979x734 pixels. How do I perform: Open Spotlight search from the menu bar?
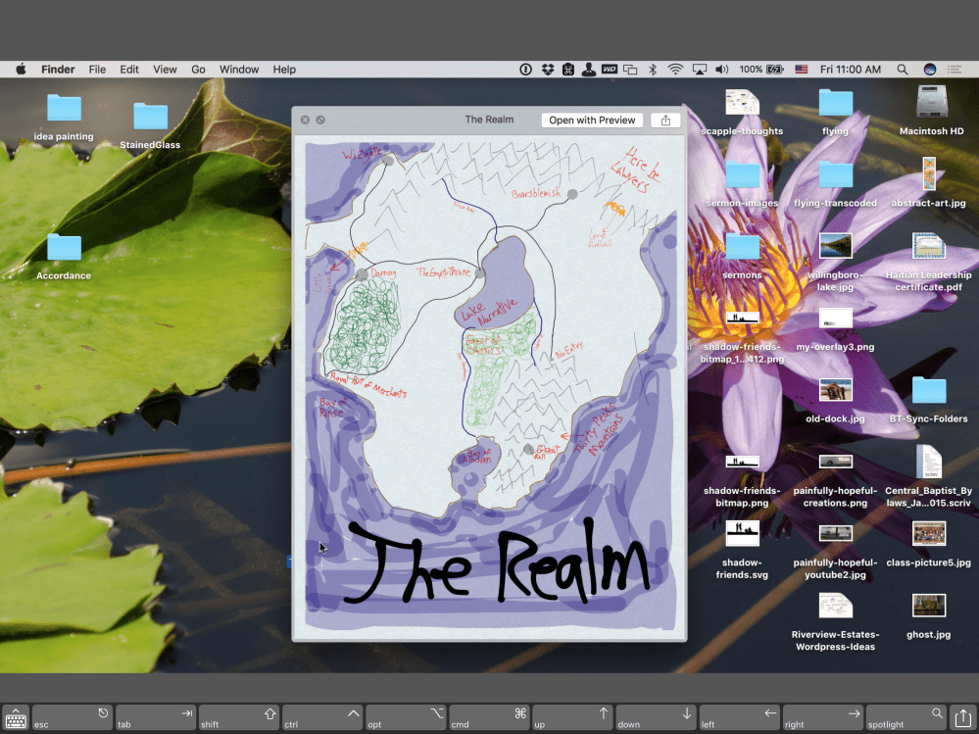pyautogui.click(x=902, y=70)
